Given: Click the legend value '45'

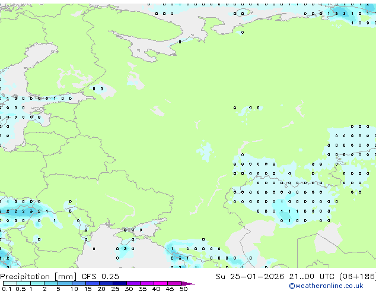Looking at the screenshot, I should [170, 289].
